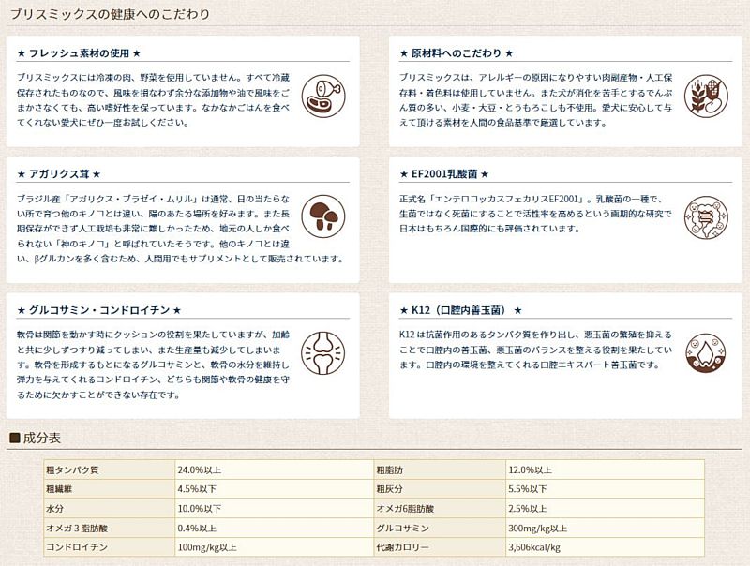750x566 pixels.
Task: Click the ブリスミックスの健康へのこだわり page heading
Action: (x=110, y=14)
